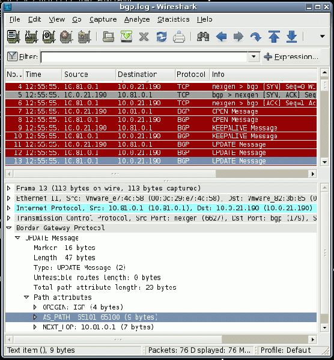Collapse the Border Gateway Protocol node

[x=9, y=228]
